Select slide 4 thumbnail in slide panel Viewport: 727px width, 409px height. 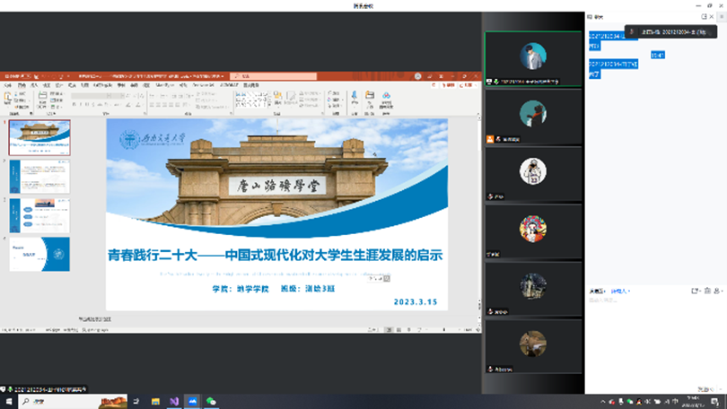[39, 254]
